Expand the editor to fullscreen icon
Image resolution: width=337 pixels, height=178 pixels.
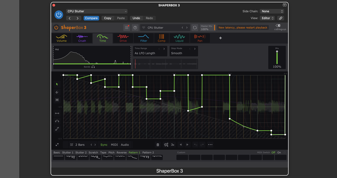coord(57,145)
